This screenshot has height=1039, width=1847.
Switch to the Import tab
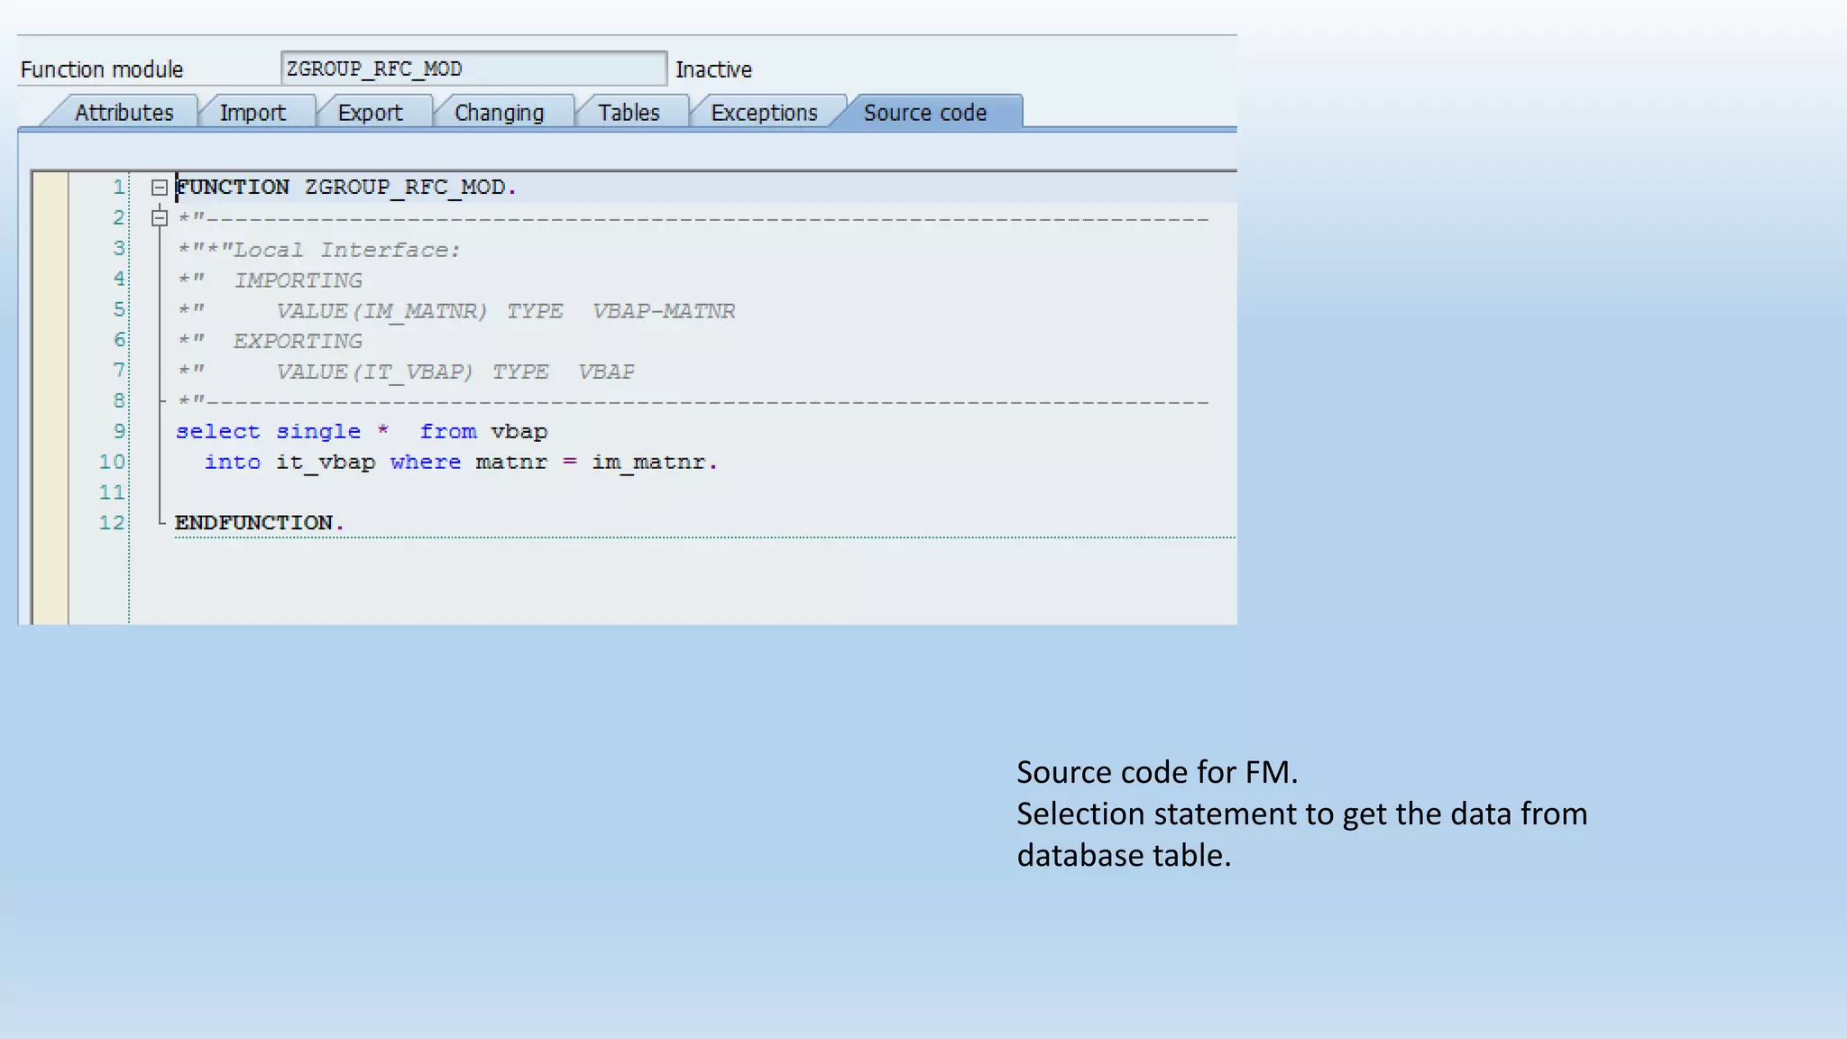(x=253, y=113)
